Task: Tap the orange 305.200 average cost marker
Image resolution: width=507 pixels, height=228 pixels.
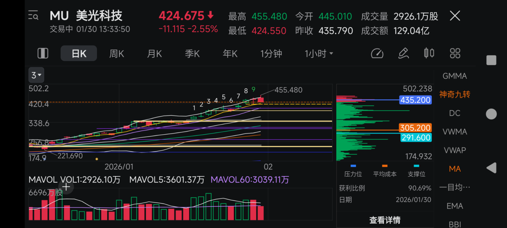Action: point(415,128)
